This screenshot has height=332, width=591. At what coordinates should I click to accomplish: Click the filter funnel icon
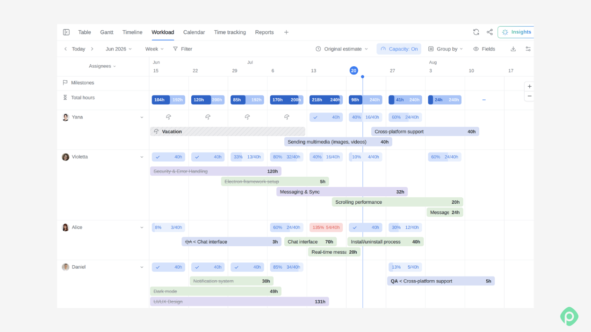[x=175, y=49]
